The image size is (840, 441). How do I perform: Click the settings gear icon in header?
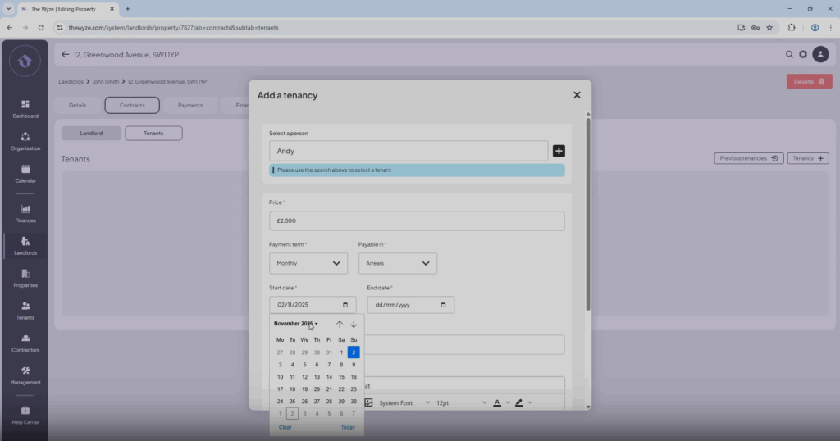pyautogui.click(x=803, y=54)
